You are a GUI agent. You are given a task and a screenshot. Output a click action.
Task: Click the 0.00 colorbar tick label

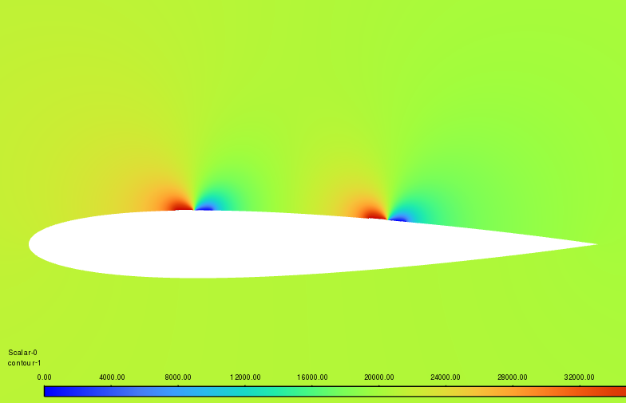click(45, 377)
